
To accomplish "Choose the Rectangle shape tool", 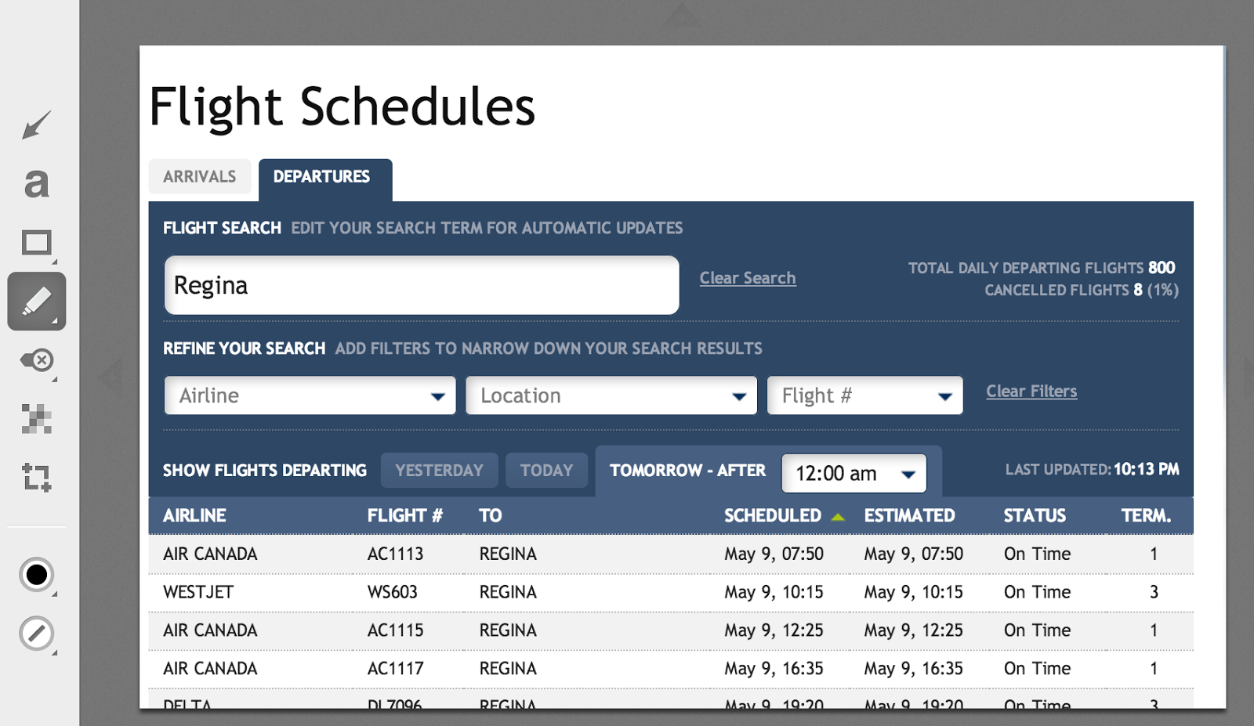I will coord(36,243).
